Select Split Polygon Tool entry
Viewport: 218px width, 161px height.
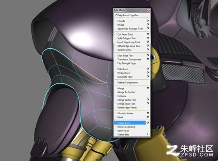[127, 38]
